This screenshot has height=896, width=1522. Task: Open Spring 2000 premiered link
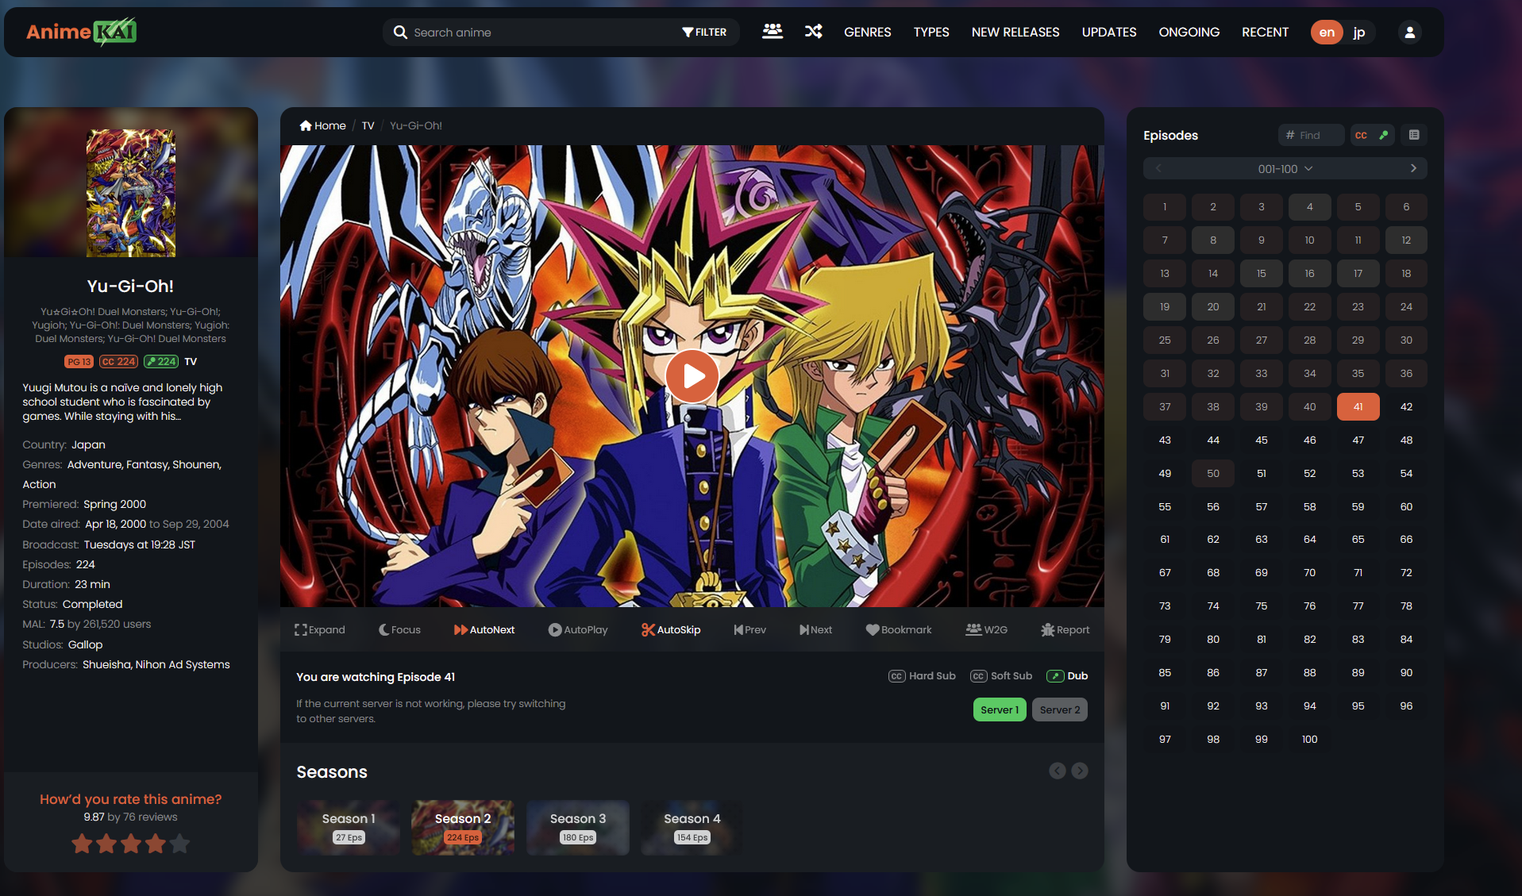[x=114, y=504]
